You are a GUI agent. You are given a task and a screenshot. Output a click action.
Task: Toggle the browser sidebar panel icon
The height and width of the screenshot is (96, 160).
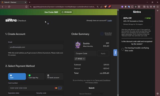[135, 7]
